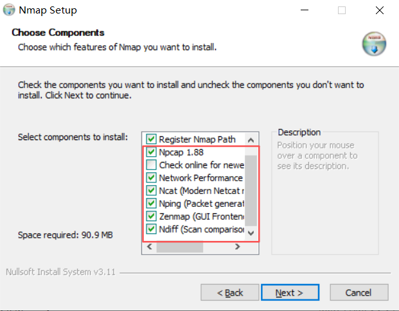Uncheck the Ndiff (Scan comparison) checkbox
Image resolution: width=399 pixels, height=311 pixels.
151,229
